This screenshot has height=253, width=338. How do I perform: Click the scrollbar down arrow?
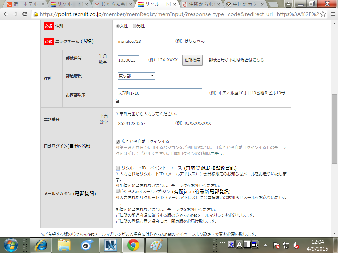(334, 234)
